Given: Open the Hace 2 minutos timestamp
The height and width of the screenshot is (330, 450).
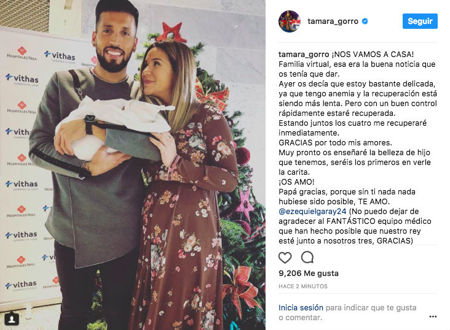Looking at the screenshot, I should [x=303, y=286].
